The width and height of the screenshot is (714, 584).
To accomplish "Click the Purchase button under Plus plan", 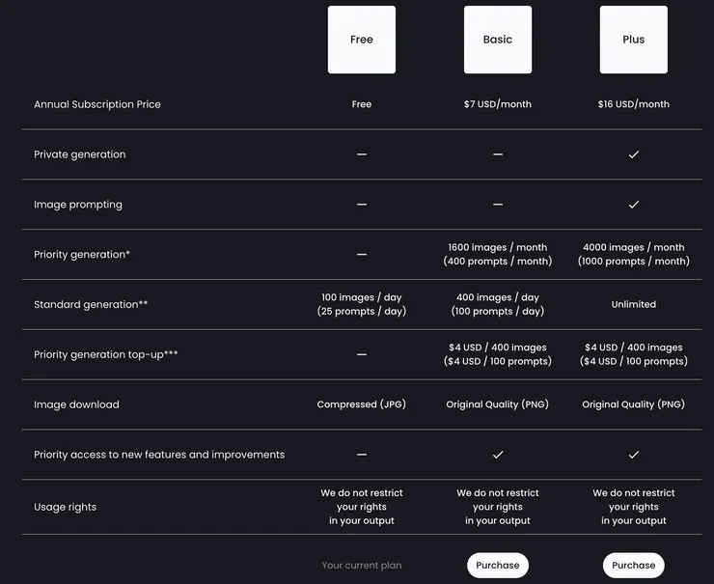I will [x=633, y=565].
